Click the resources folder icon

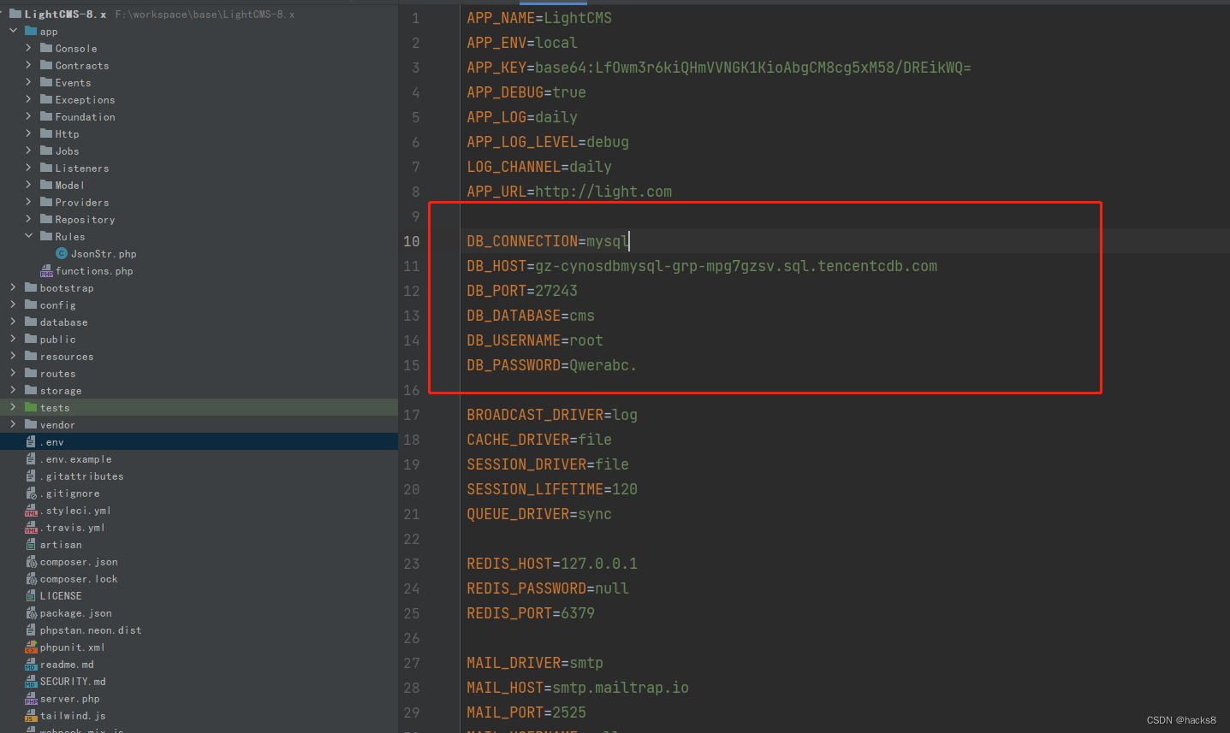point(31,356)
